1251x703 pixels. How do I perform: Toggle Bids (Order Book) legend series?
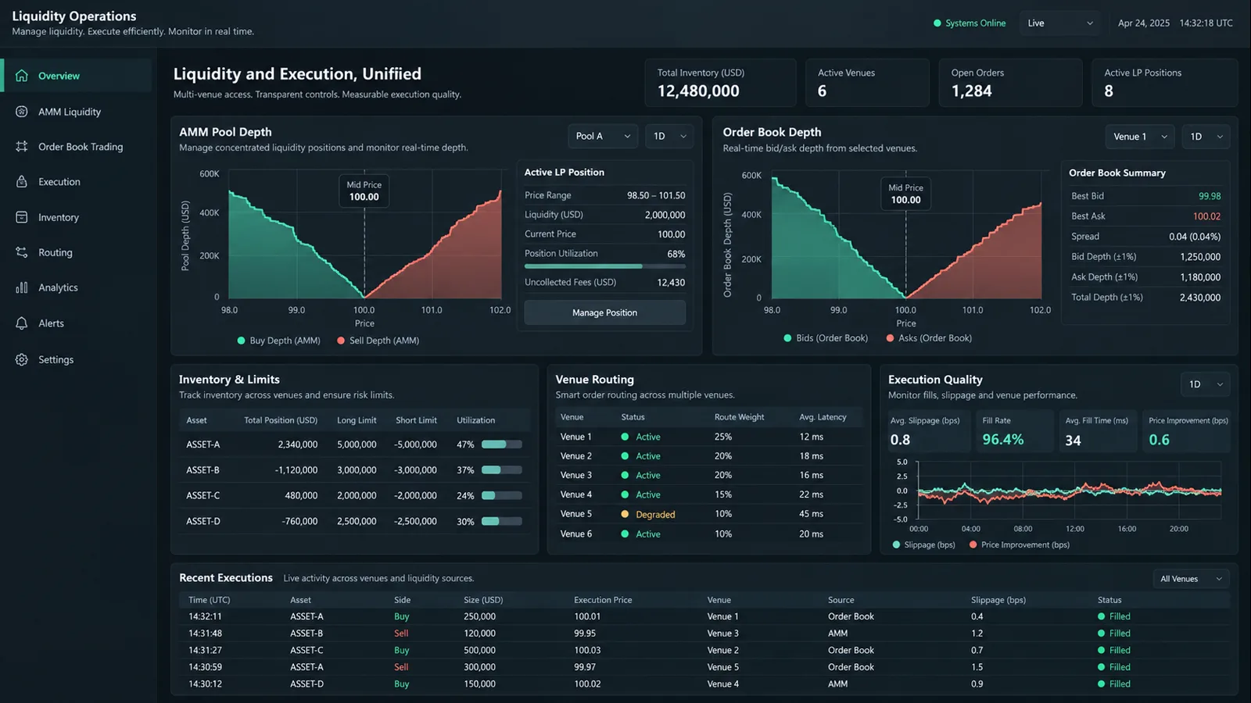point(826,338)
